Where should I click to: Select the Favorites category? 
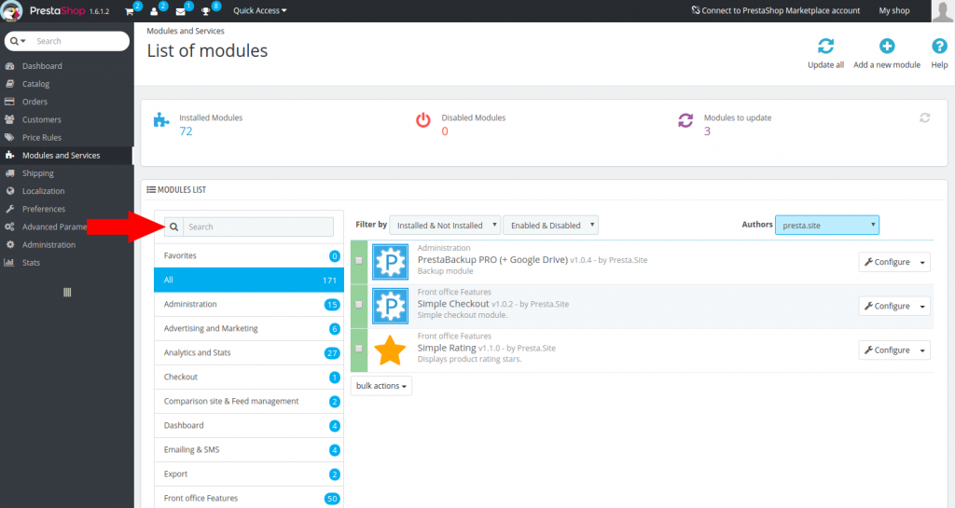point(249,255)
